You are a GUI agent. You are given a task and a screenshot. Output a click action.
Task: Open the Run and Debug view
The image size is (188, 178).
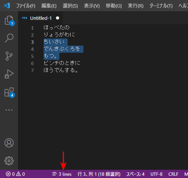[9, 74]
